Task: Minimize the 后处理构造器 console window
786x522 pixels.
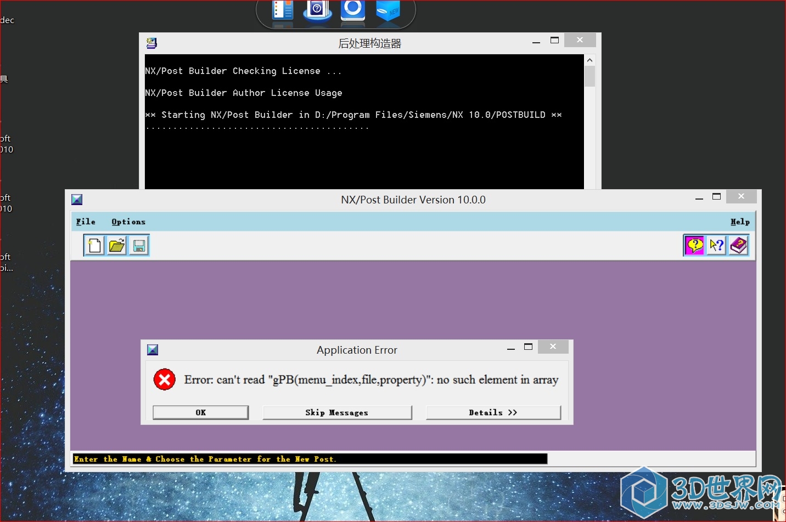Action: (536, 42)
